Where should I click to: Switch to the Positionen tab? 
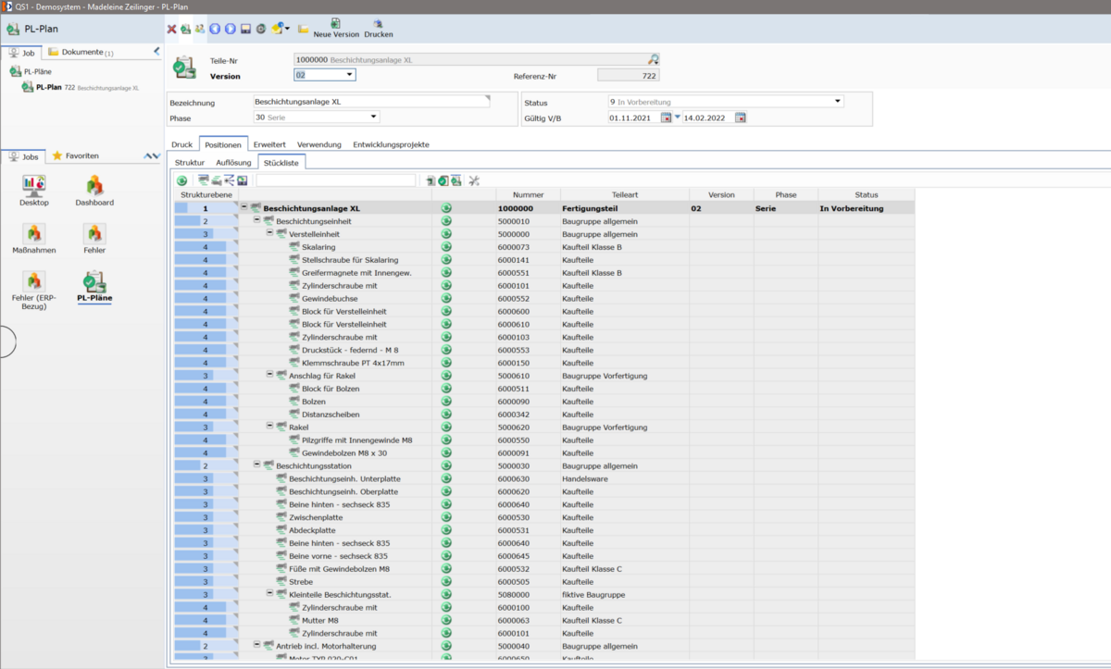click(223, 144)
